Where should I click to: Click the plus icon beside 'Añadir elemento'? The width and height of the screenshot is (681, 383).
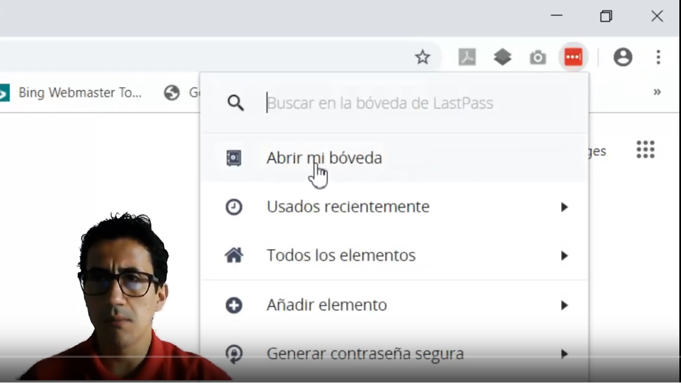(x=234, y=305)
